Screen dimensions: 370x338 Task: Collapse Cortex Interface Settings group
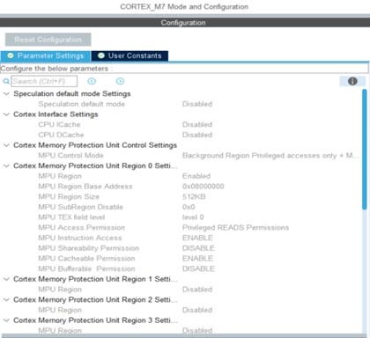[x=6, y=114]
